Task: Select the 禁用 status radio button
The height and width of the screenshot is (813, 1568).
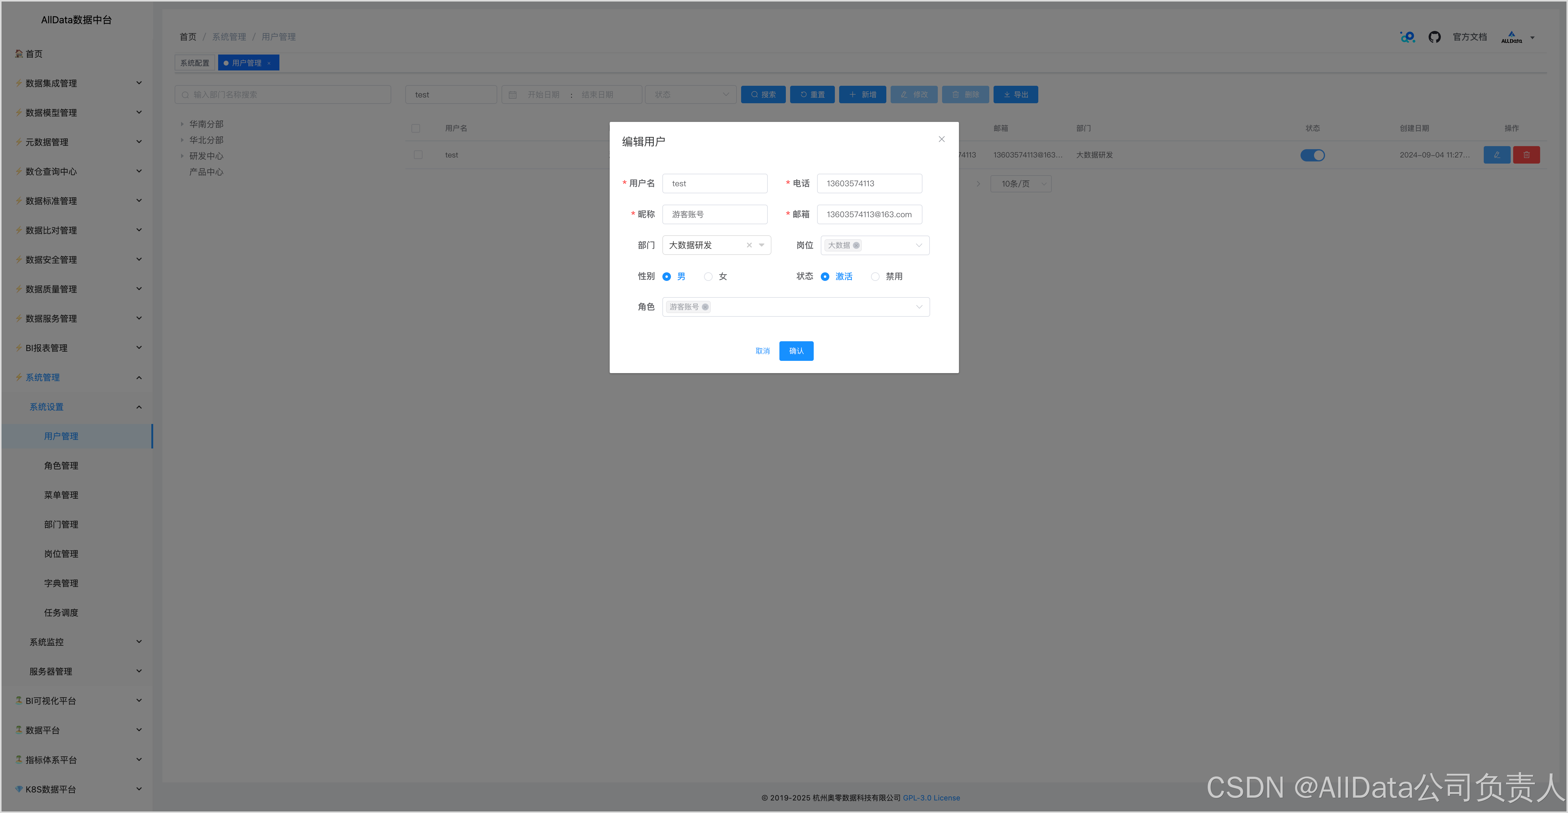Action: 875,276
